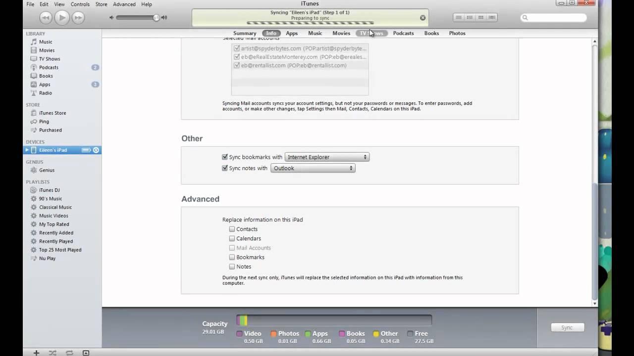Screen dimensions: 634x356
Task: Select the 90's Music smart playlist
Action: click(x=51, y=199)
